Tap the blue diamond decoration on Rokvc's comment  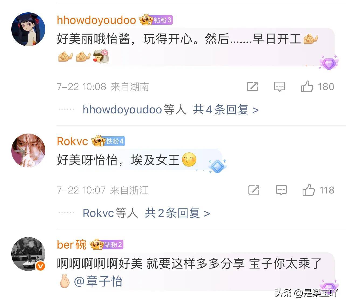coord(217,167)
